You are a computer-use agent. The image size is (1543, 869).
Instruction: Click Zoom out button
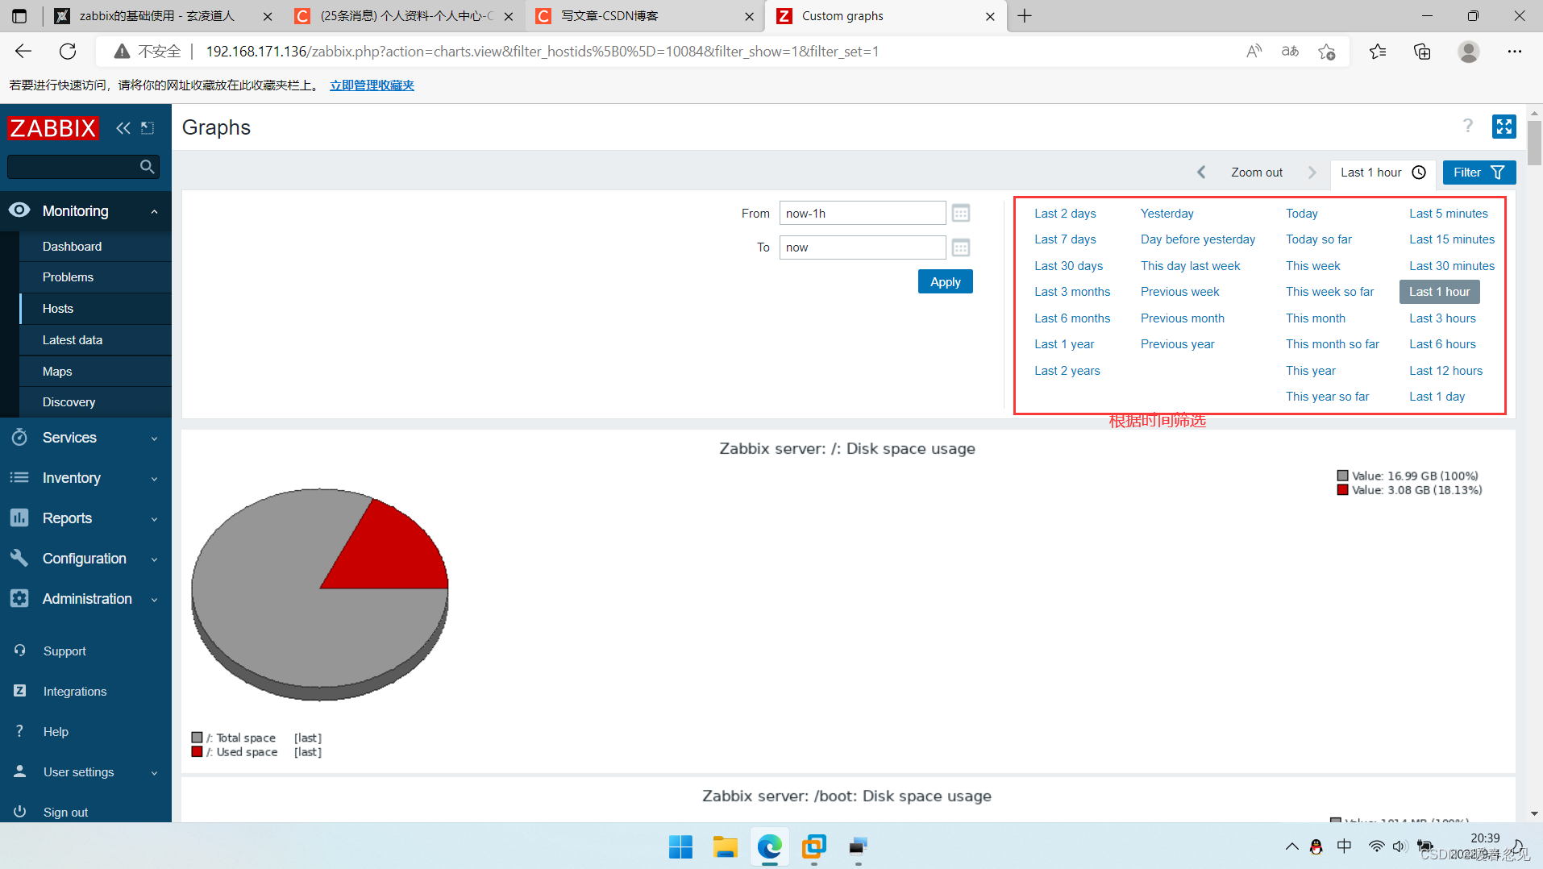tap(1256, 173)
